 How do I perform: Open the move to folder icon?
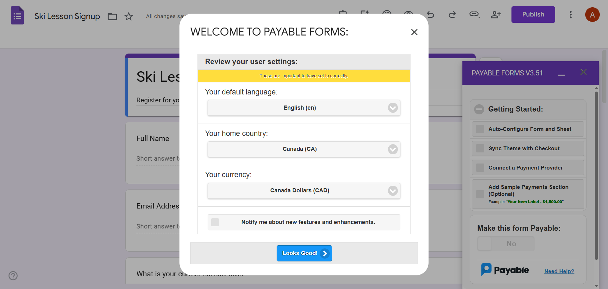coord(112,16)
